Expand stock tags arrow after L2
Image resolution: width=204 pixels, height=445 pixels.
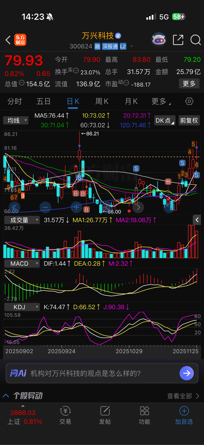(x=131, y=47)
